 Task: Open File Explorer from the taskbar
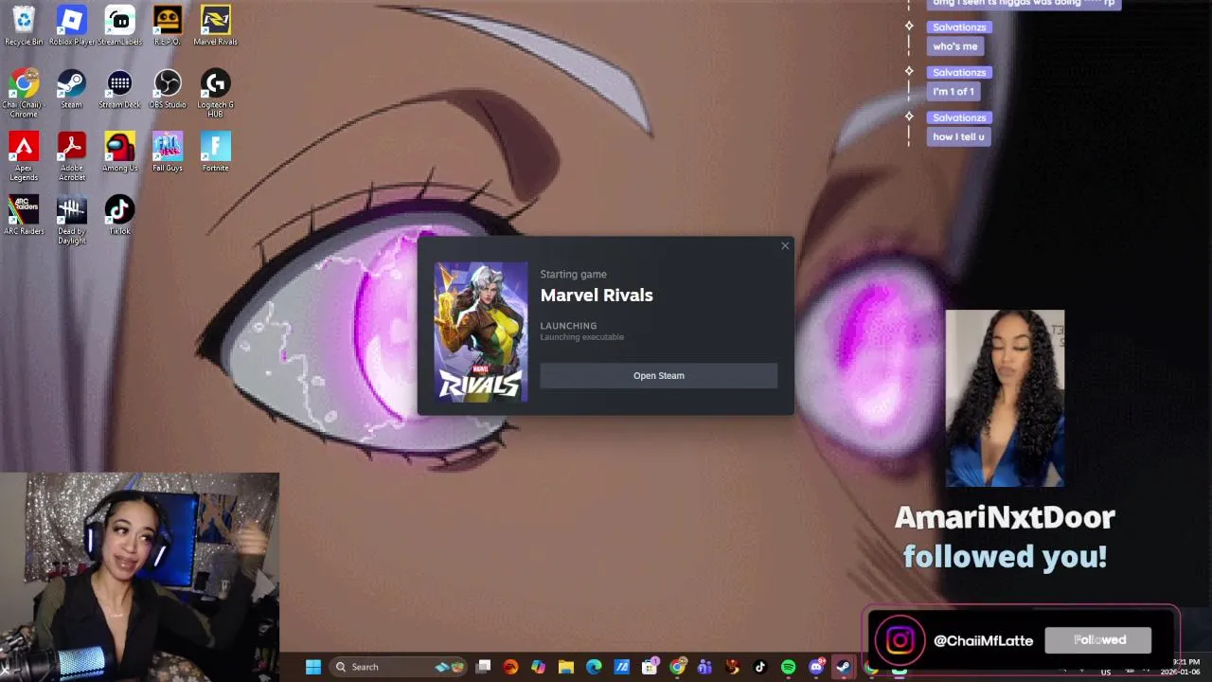(565, 667)
